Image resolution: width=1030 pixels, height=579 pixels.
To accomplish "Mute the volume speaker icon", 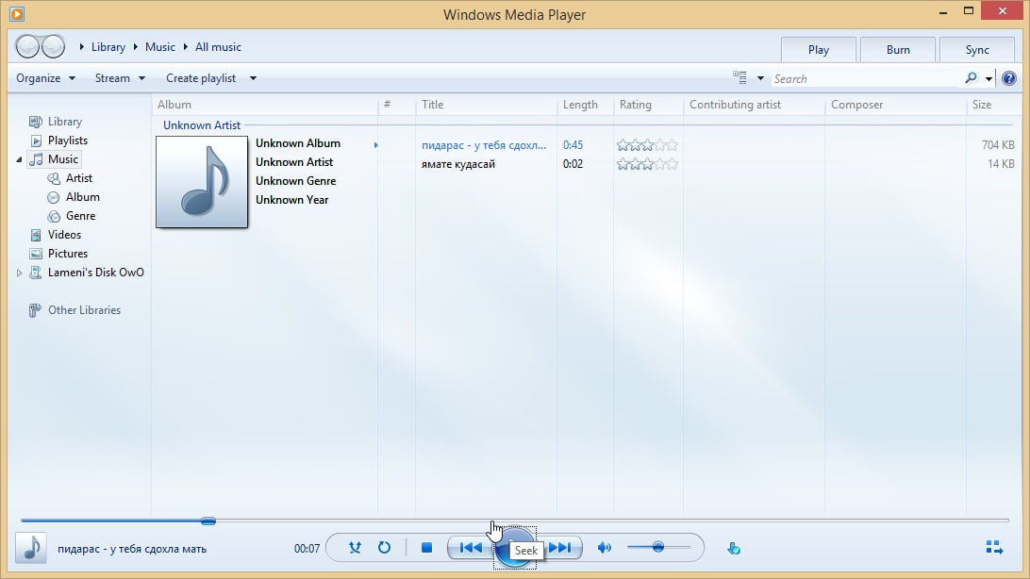I will click(605, 548).
